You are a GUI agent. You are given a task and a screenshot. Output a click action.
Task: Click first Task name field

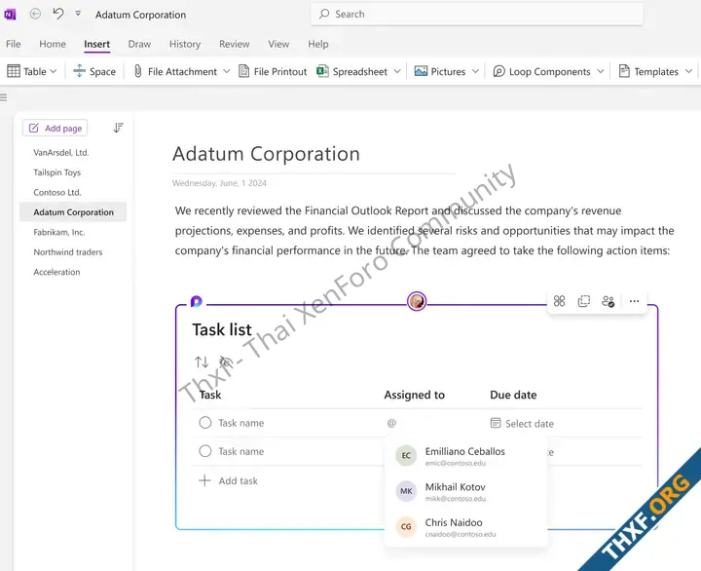[x=241, y=423]
